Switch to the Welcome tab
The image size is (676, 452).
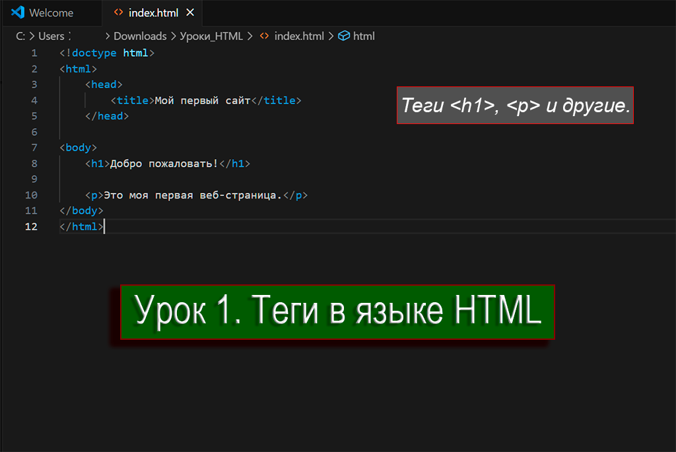coord(51,13)
